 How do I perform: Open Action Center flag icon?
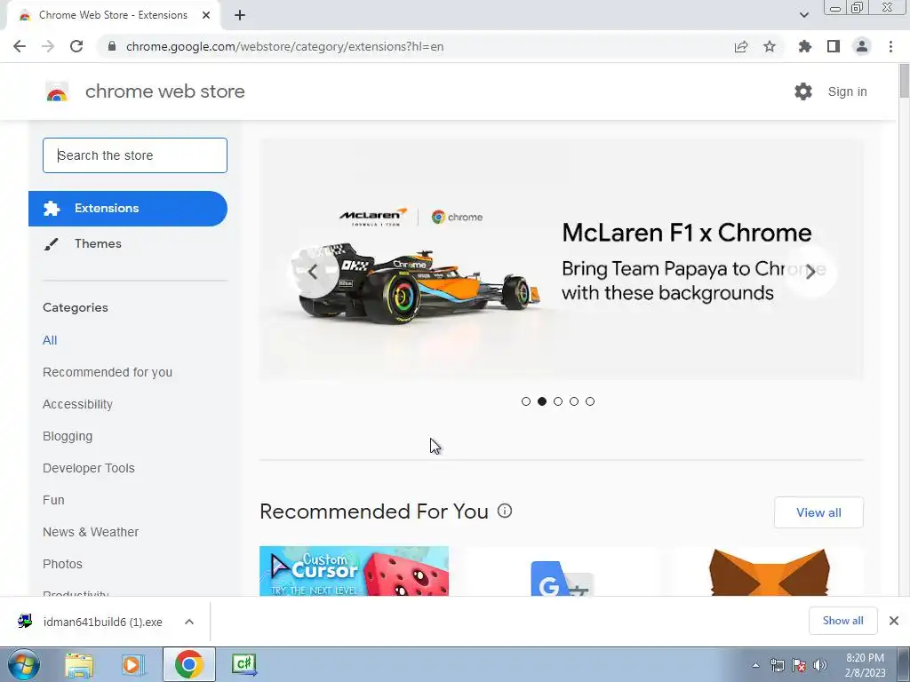pyautogui.click(x=799, y=665)
